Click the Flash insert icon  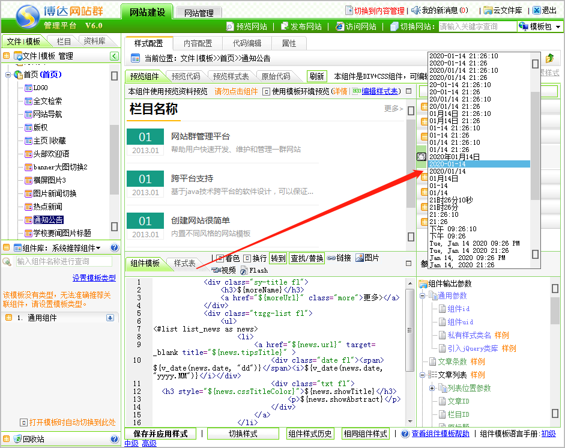click(x=244, y=271)
